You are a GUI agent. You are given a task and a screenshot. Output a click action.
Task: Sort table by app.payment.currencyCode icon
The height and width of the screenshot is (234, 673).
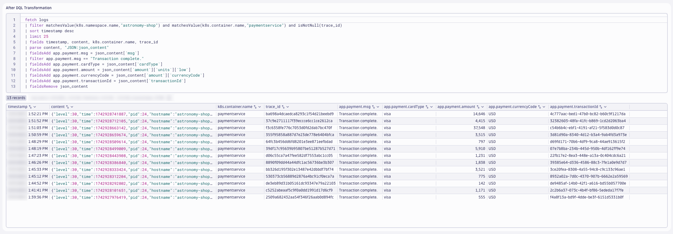click(x=539, y=107)
